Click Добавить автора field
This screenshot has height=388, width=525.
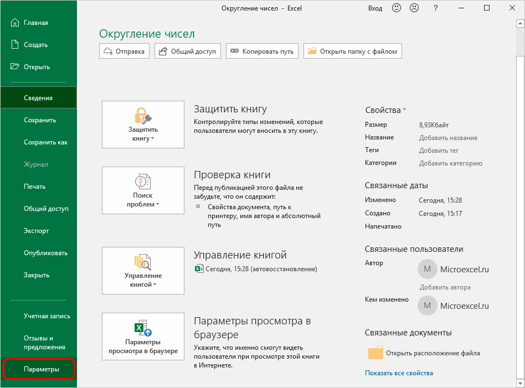pos(445,287)
